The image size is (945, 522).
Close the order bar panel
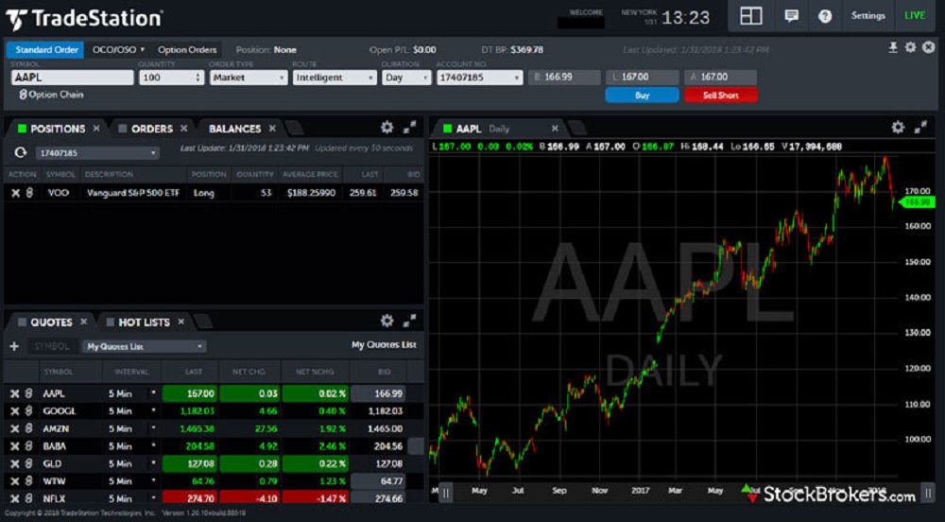pos(929,47)
